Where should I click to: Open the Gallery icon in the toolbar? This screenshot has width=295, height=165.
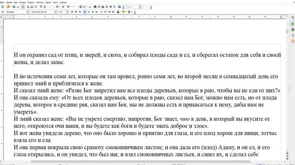pos(103,6)
